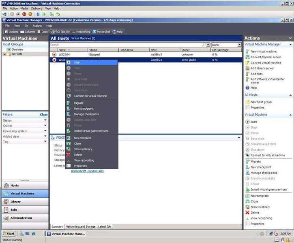Collapse the Virtual Machine Manager actions section
Viewport: 294px width, 243px height.
[x=290, y=45]
